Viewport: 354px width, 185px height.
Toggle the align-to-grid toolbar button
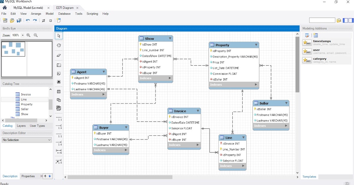click(50, 21)
